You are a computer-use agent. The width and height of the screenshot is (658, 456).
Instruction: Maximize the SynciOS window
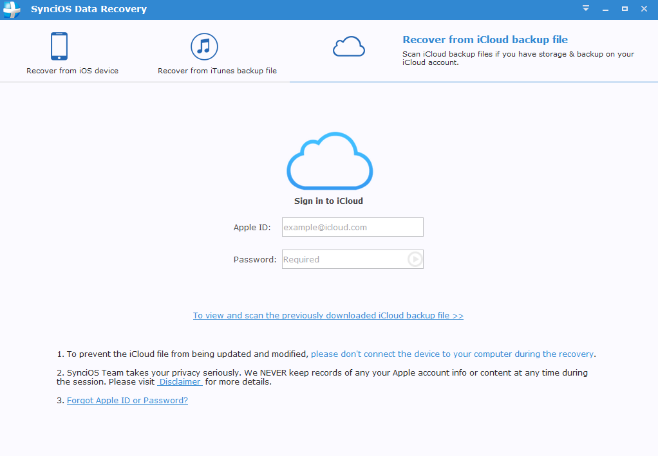(625, 8)
